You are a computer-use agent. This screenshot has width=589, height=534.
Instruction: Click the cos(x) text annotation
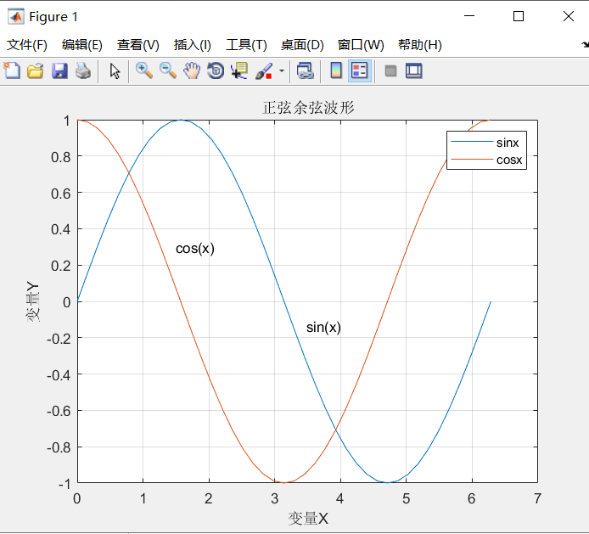[x=195, y=249]
